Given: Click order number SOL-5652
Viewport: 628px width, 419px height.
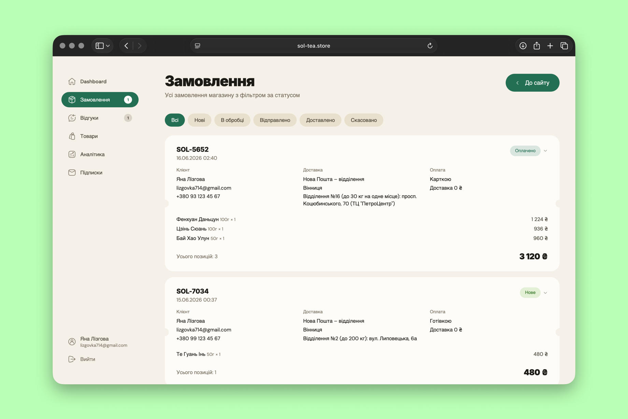Looking at the screenshot, I should pyautogui.click(x=192, y=149).
